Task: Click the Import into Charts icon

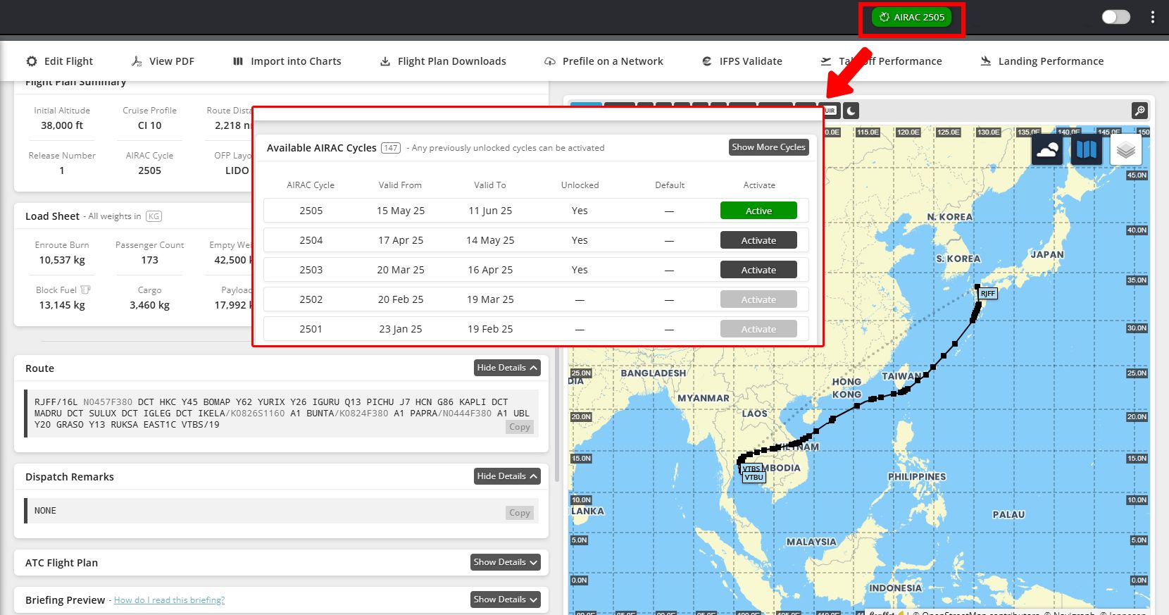Action: point(238,61)
